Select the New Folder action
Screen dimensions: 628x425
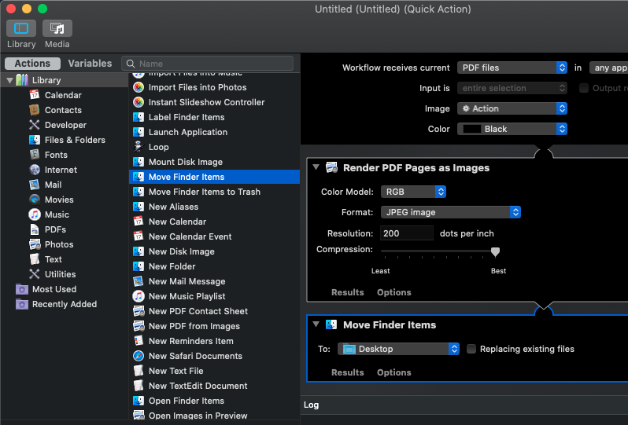[214, 266]
